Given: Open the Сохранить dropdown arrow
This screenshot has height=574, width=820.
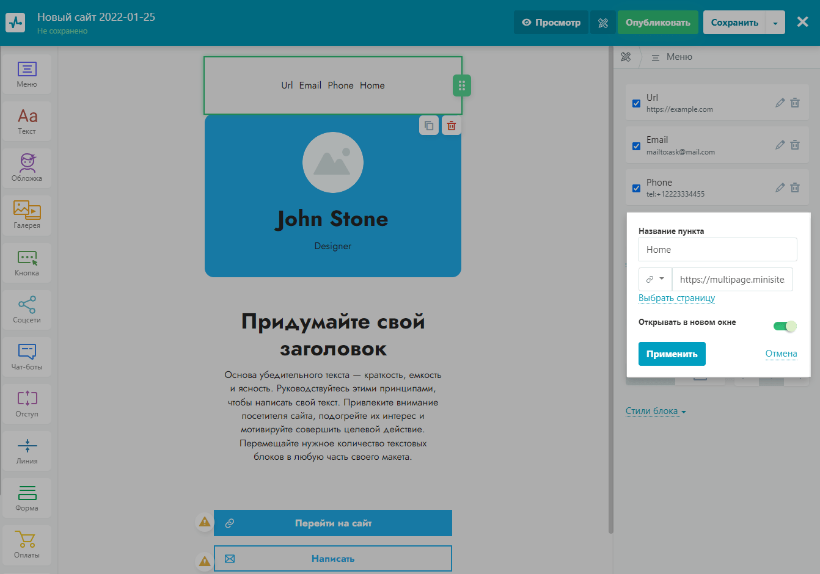Looking at the screenshot, I should click(x=775, y=23).
